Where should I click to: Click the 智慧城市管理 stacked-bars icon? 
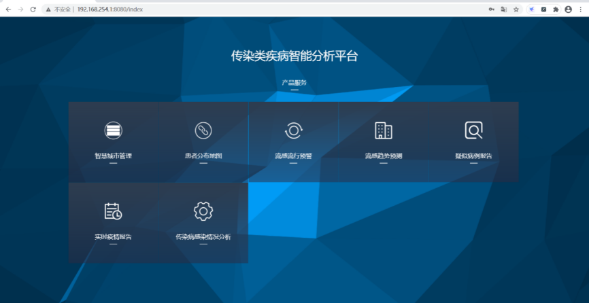113,130
